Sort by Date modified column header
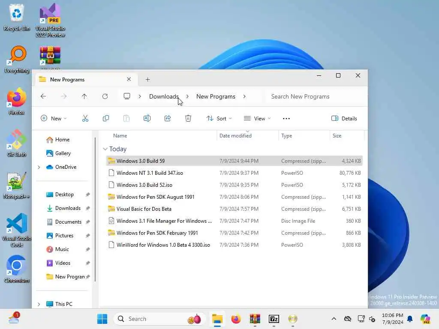 [x=235, y=136]
